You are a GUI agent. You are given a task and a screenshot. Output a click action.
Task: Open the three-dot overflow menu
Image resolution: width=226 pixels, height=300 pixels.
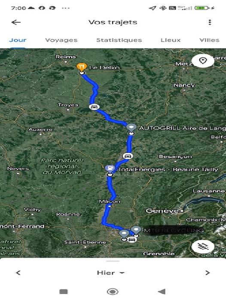[210, 22]
